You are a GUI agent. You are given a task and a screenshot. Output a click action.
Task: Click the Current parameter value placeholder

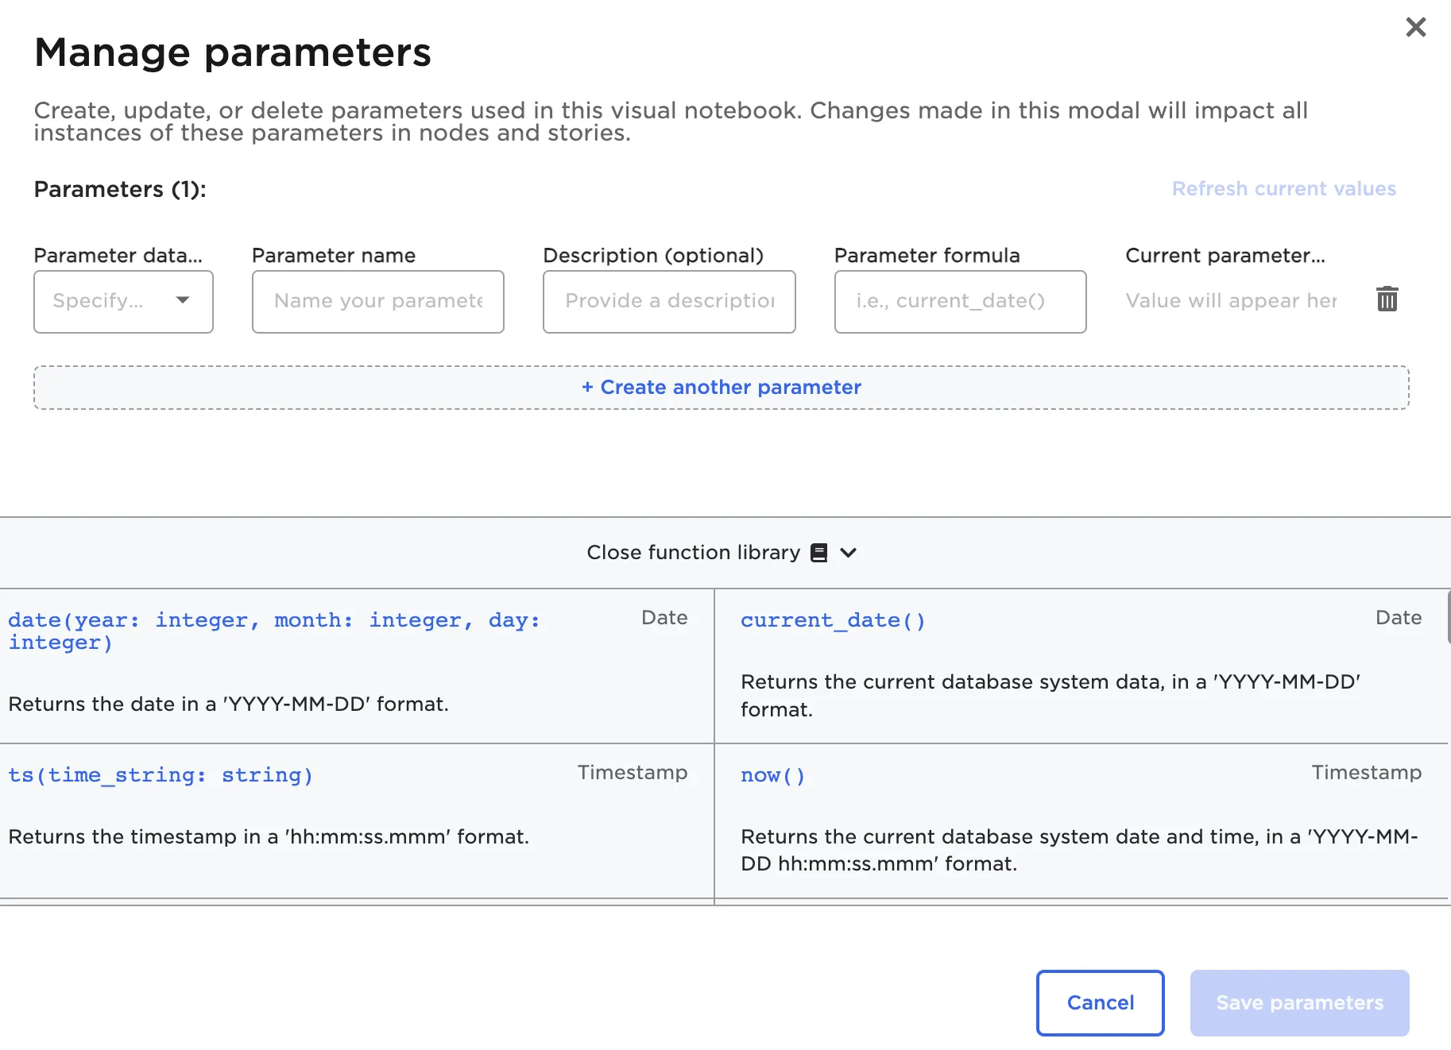pos(1230,301)
